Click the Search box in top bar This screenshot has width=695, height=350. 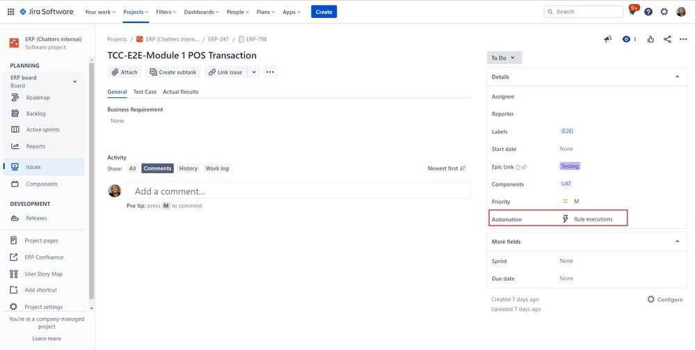[583, 12]
